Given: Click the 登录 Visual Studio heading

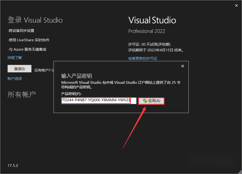Looking at the screenshot, I should pos(35,20).
